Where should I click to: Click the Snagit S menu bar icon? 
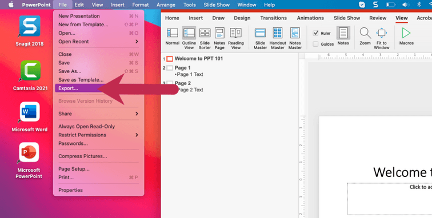click(375, 5)
